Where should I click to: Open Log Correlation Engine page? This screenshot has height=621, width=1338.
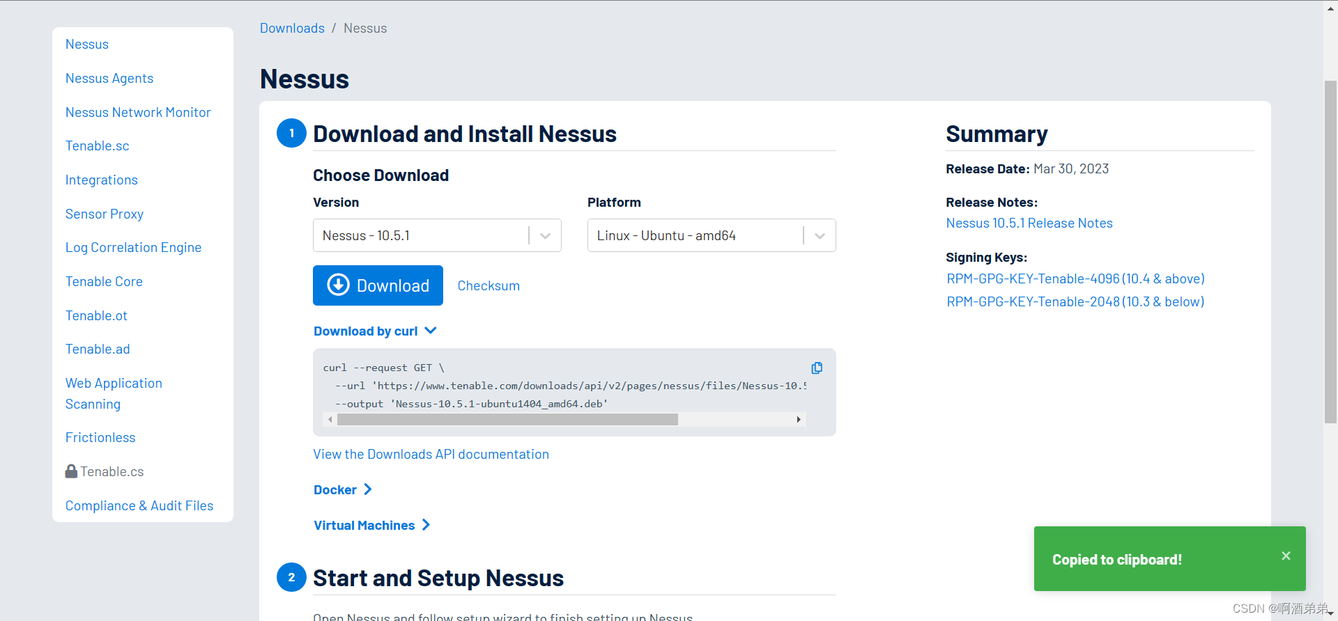[133, 247]
